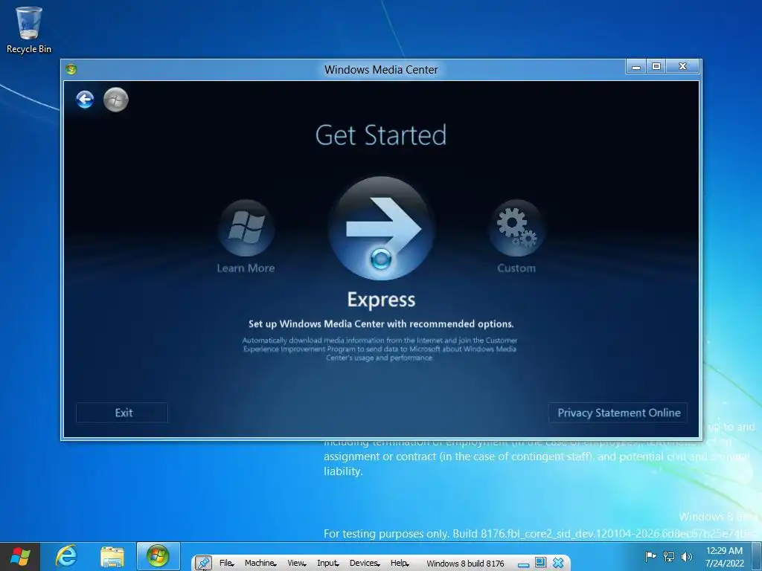Viewport: 762px width, 571px height.
Task: Open the VirtualBox View menu
Action: [296, 564]
